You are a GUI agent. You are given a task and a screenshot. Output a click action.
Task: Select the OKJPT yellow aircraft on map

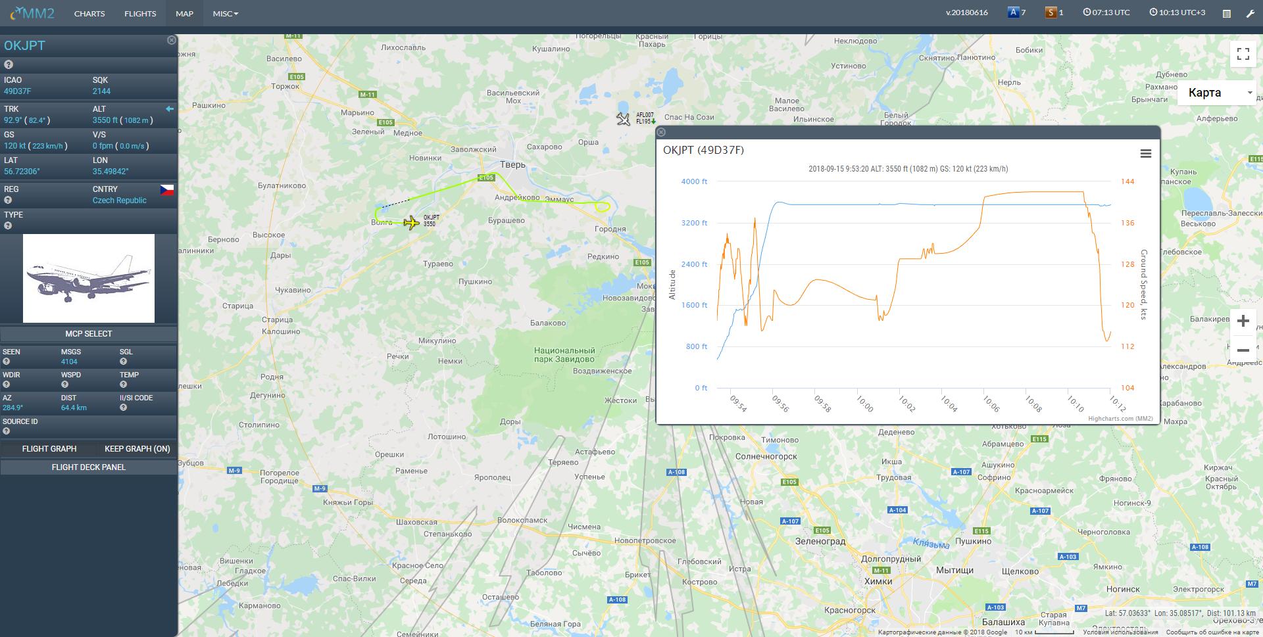click(x=412, y=223)
